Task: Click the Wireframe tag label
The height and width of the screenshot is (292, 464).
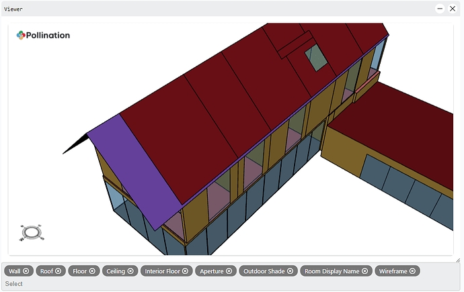Action: (x=393, y=271)
